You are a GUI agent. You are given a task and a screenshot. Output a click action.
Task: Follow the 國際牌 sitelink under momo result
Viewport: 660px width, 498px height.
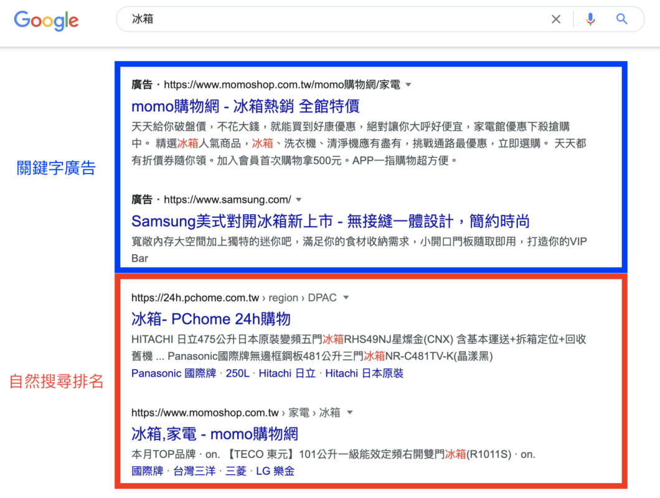pyautogui.click(x=148, y=471)
